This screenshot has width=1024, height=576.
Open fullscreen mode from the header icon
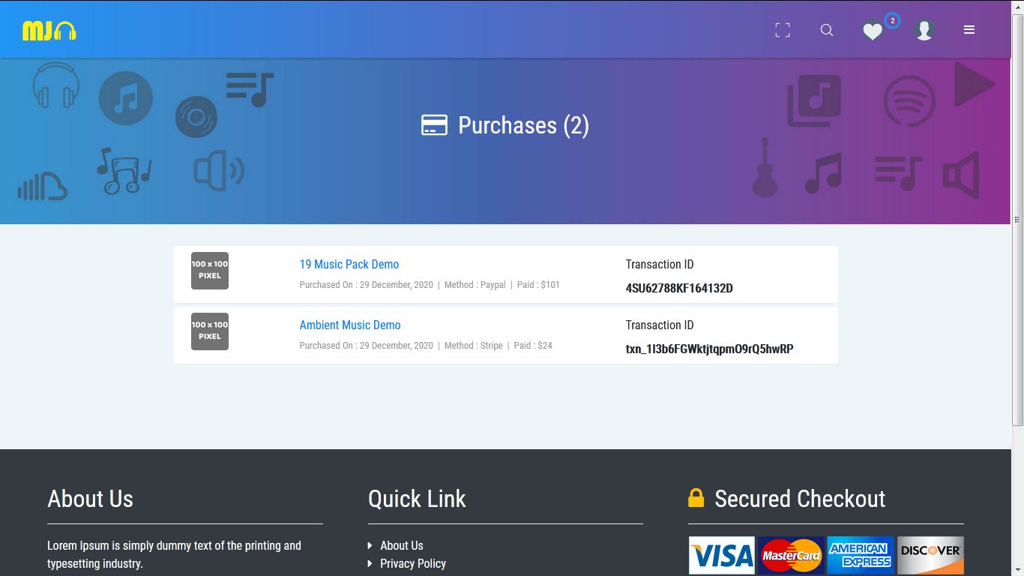[782, 30]
